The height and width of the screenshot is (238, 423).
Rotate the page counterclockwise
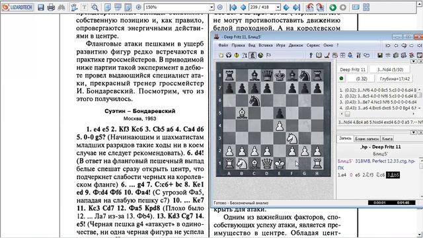tap(309, 7)
